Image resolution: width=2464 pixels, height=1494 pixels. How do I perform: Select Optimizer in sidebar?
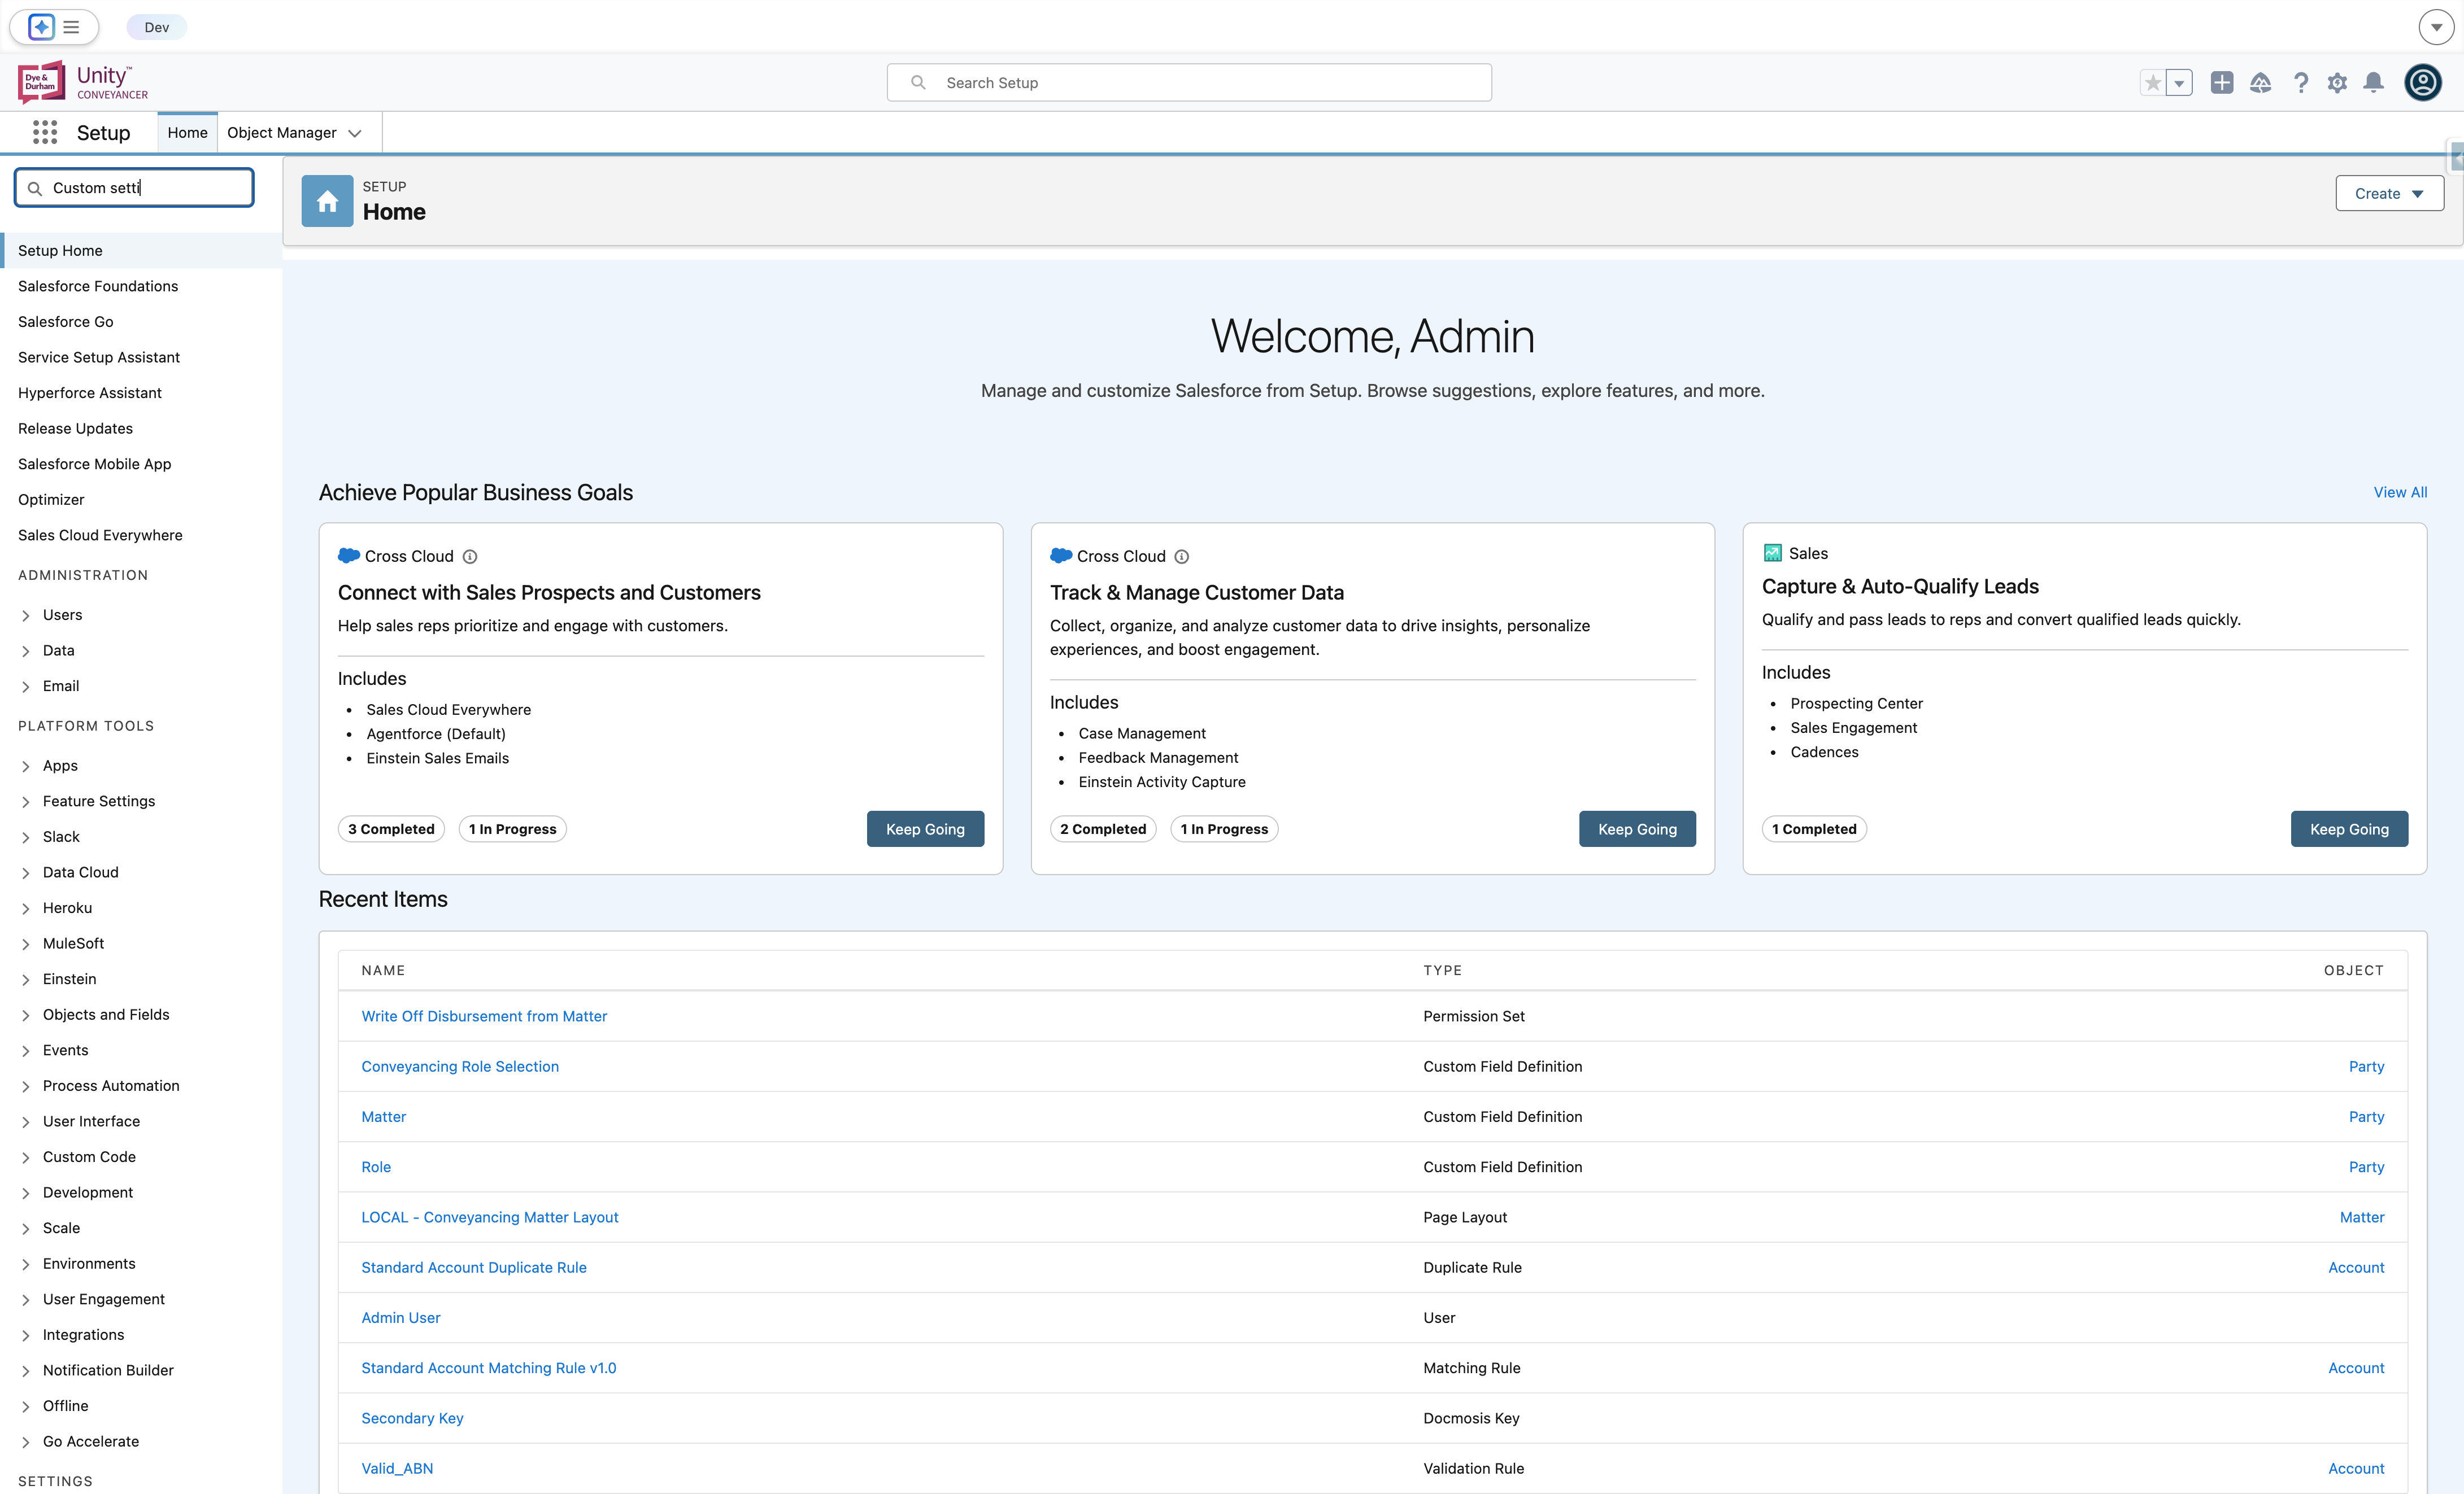51,499
